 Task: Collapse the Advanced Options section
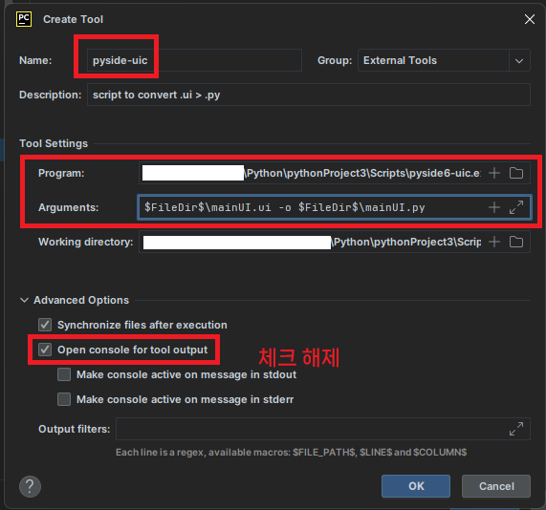point(24,300)
